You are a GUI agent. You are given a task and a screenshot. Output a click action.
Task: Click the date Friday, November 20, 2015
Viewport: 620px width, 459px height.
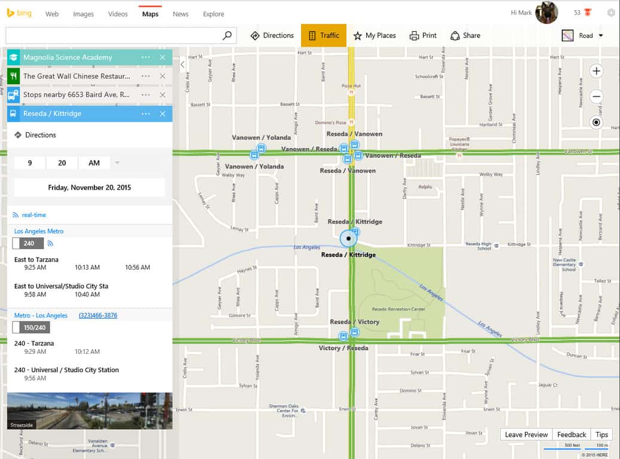[x=90, y=188]
